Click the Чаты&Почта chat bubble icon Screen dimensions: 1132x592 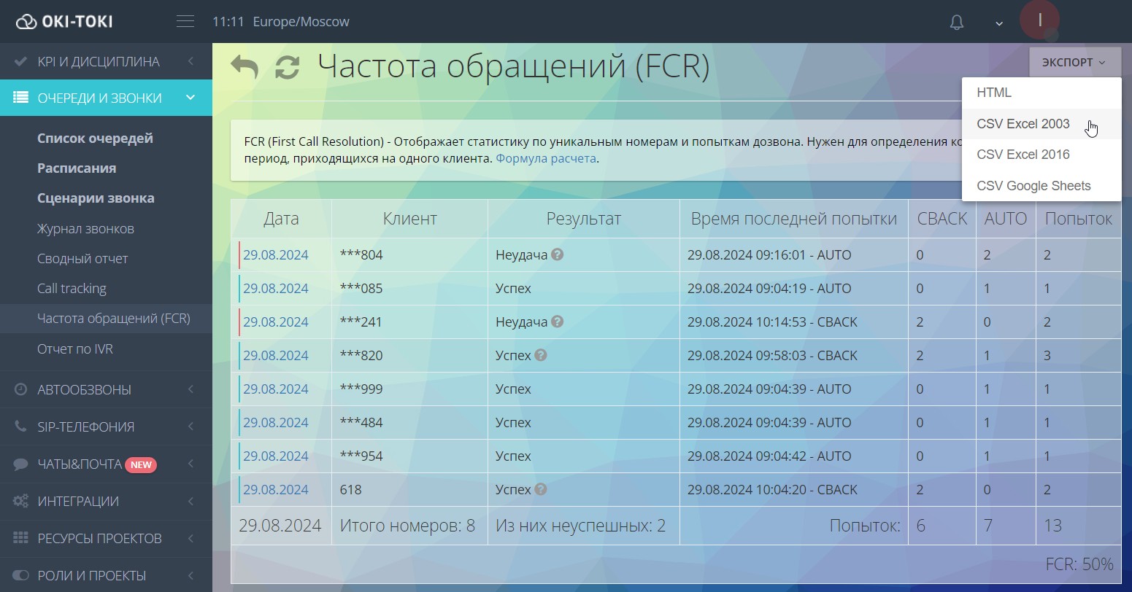(x=21, y=464)
